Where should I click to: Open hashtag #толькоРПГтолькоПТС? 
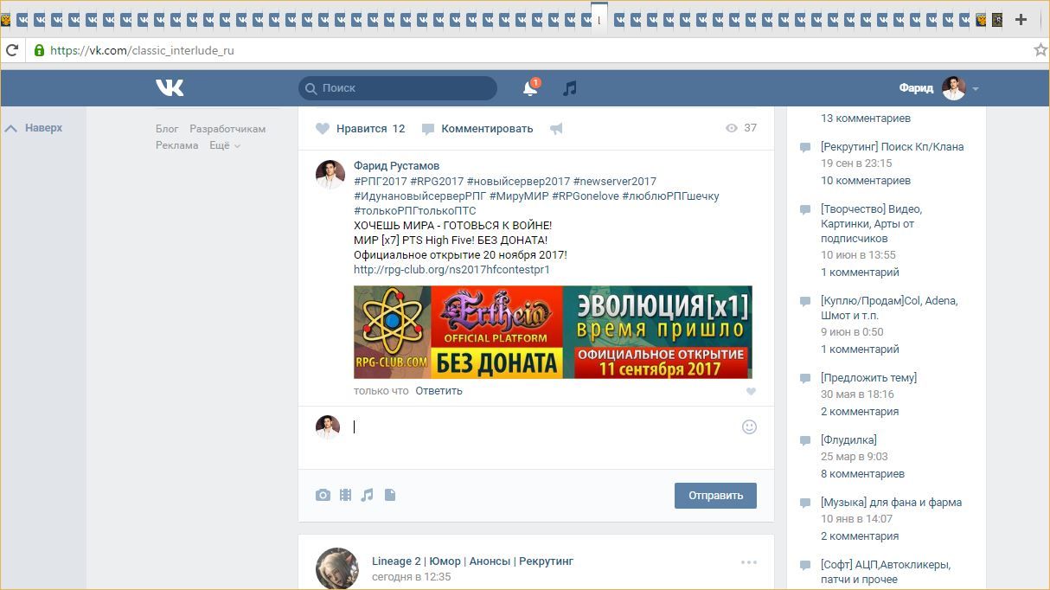pos(415,211)
